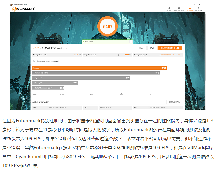Click the VRMark logo
The width and height of the screenshot is (217, 170).
click(23, 9)
